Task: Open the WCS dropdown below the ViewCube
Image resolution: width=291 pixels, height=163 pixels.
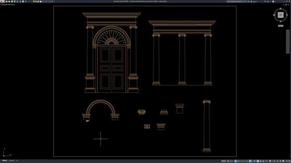Action: [281, 26]
